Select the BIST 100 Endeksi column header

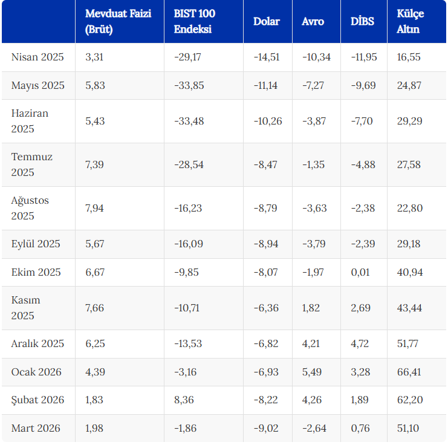(x=194, y=21)
